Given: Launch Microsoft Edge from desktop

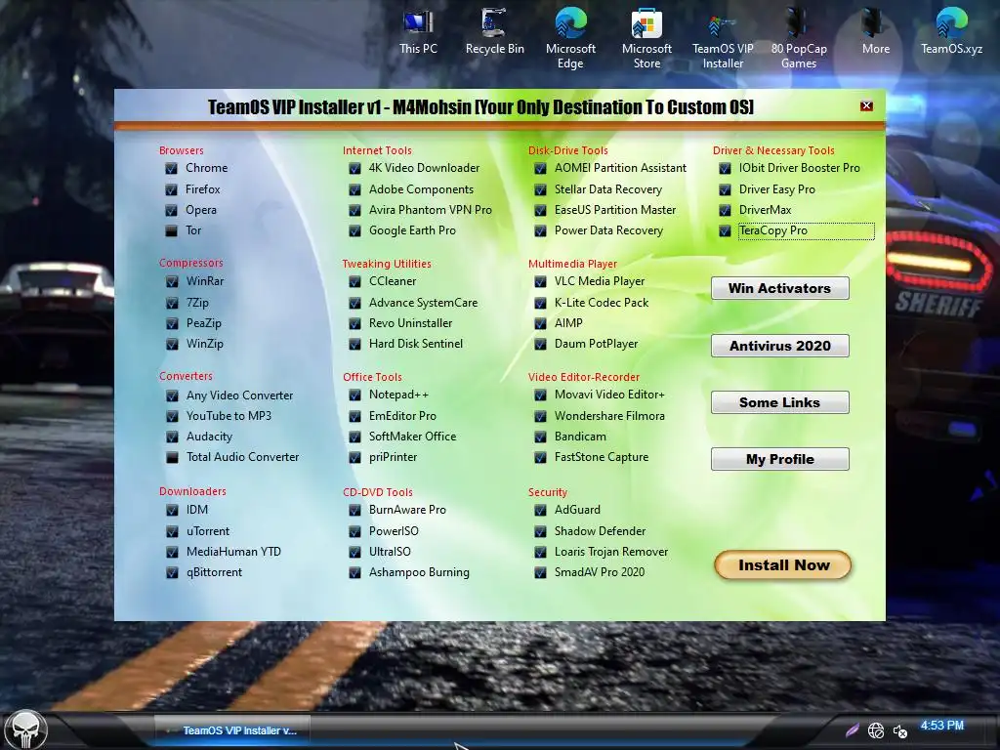Looking at the screenshot, I should (x=570, y=38).
